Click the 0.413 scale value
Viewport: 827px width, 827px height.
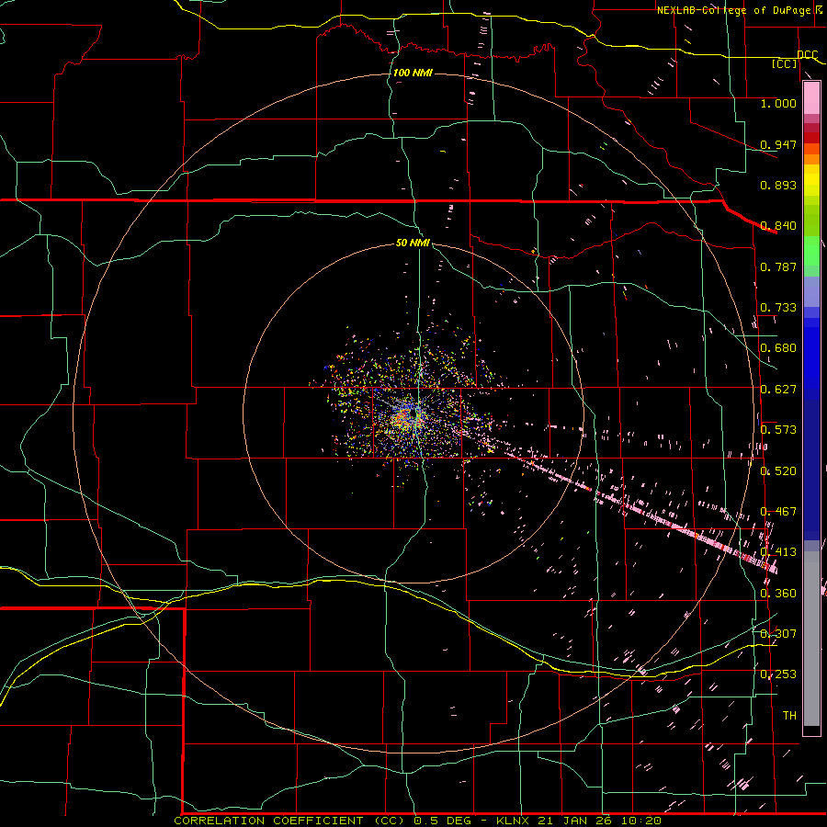tap(778, 552)
